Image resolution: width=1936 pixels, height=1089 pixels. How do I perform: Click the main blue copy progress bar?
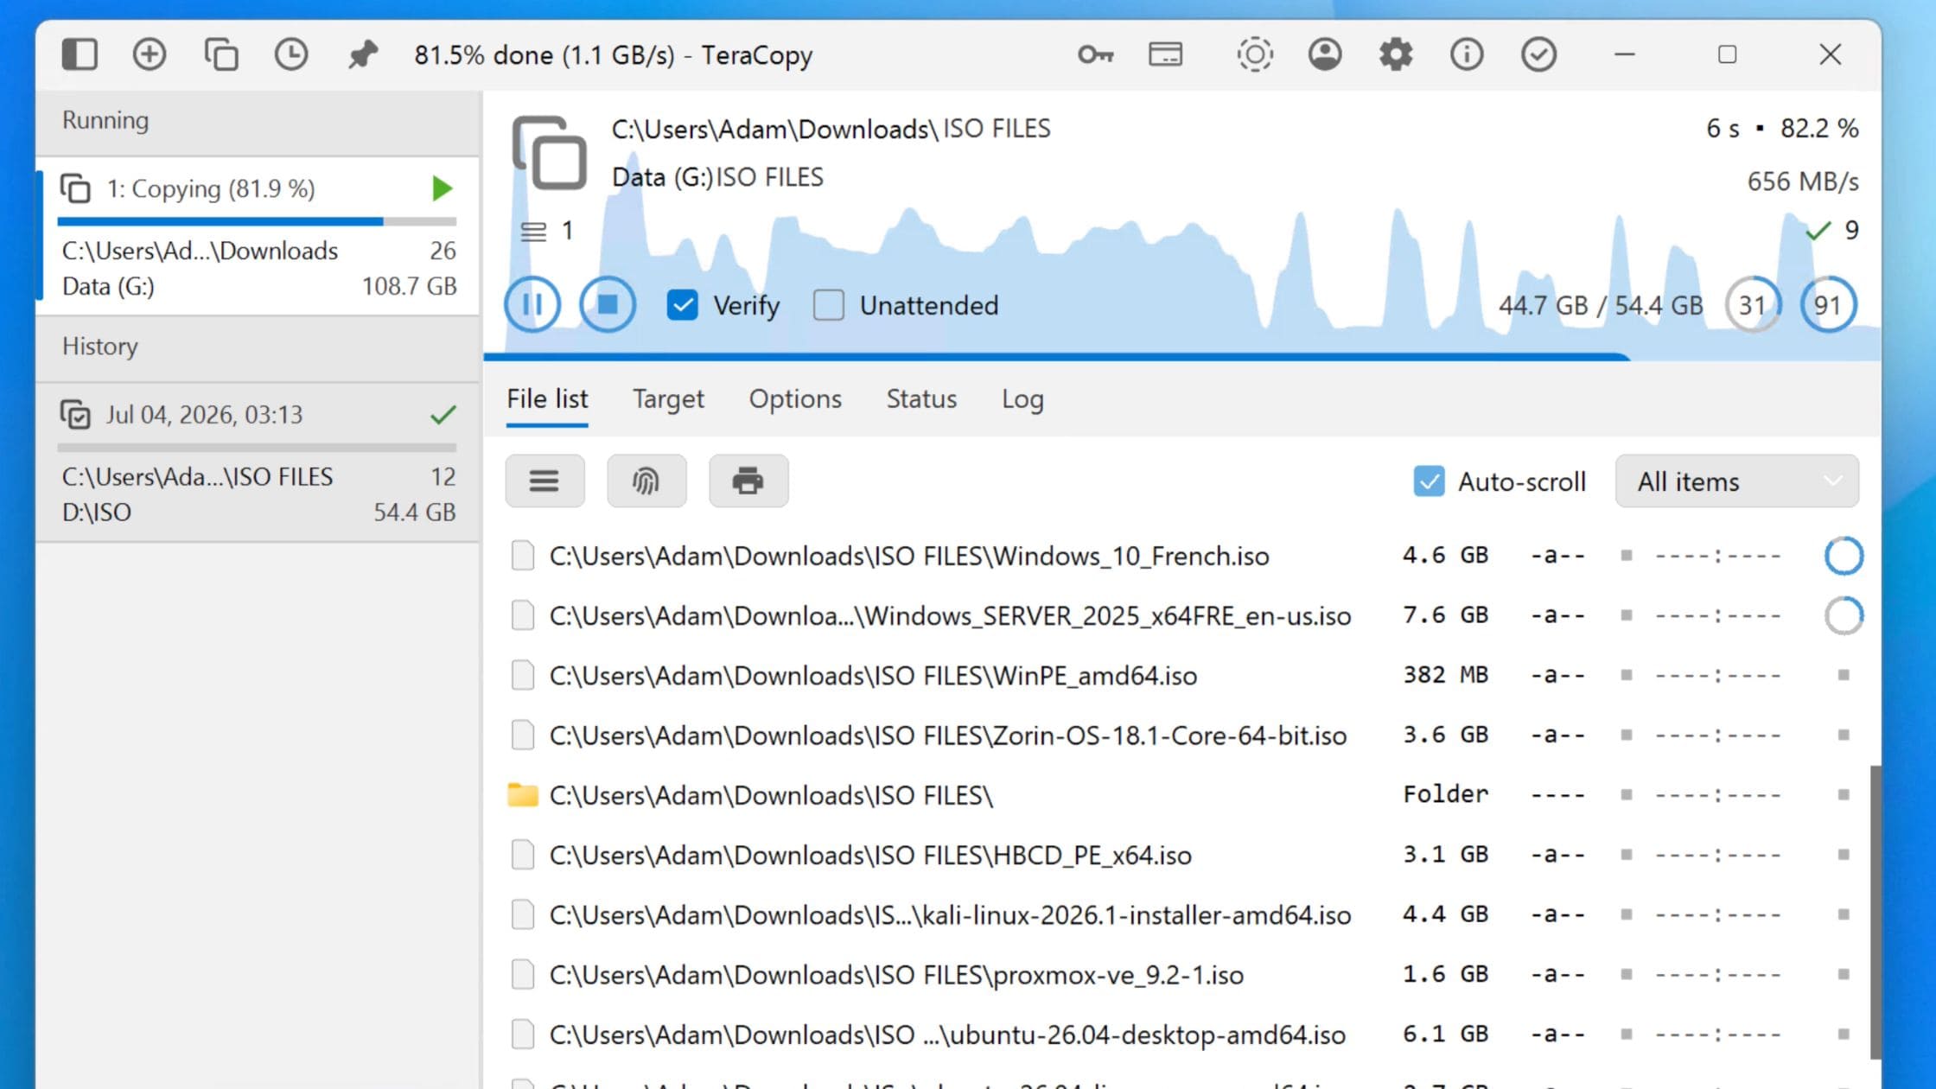pyautogui.click(x=1056, y=356)
